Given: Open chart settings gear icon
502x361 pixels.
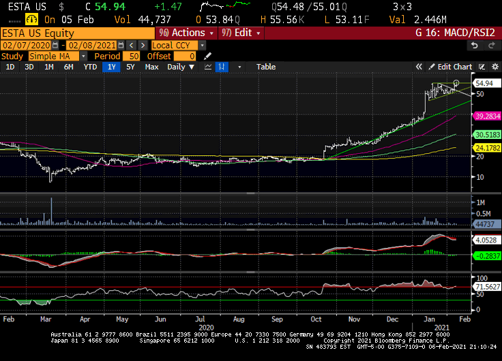Looking at the screenshot, I should pyautogui.click(x=495, y=67).
